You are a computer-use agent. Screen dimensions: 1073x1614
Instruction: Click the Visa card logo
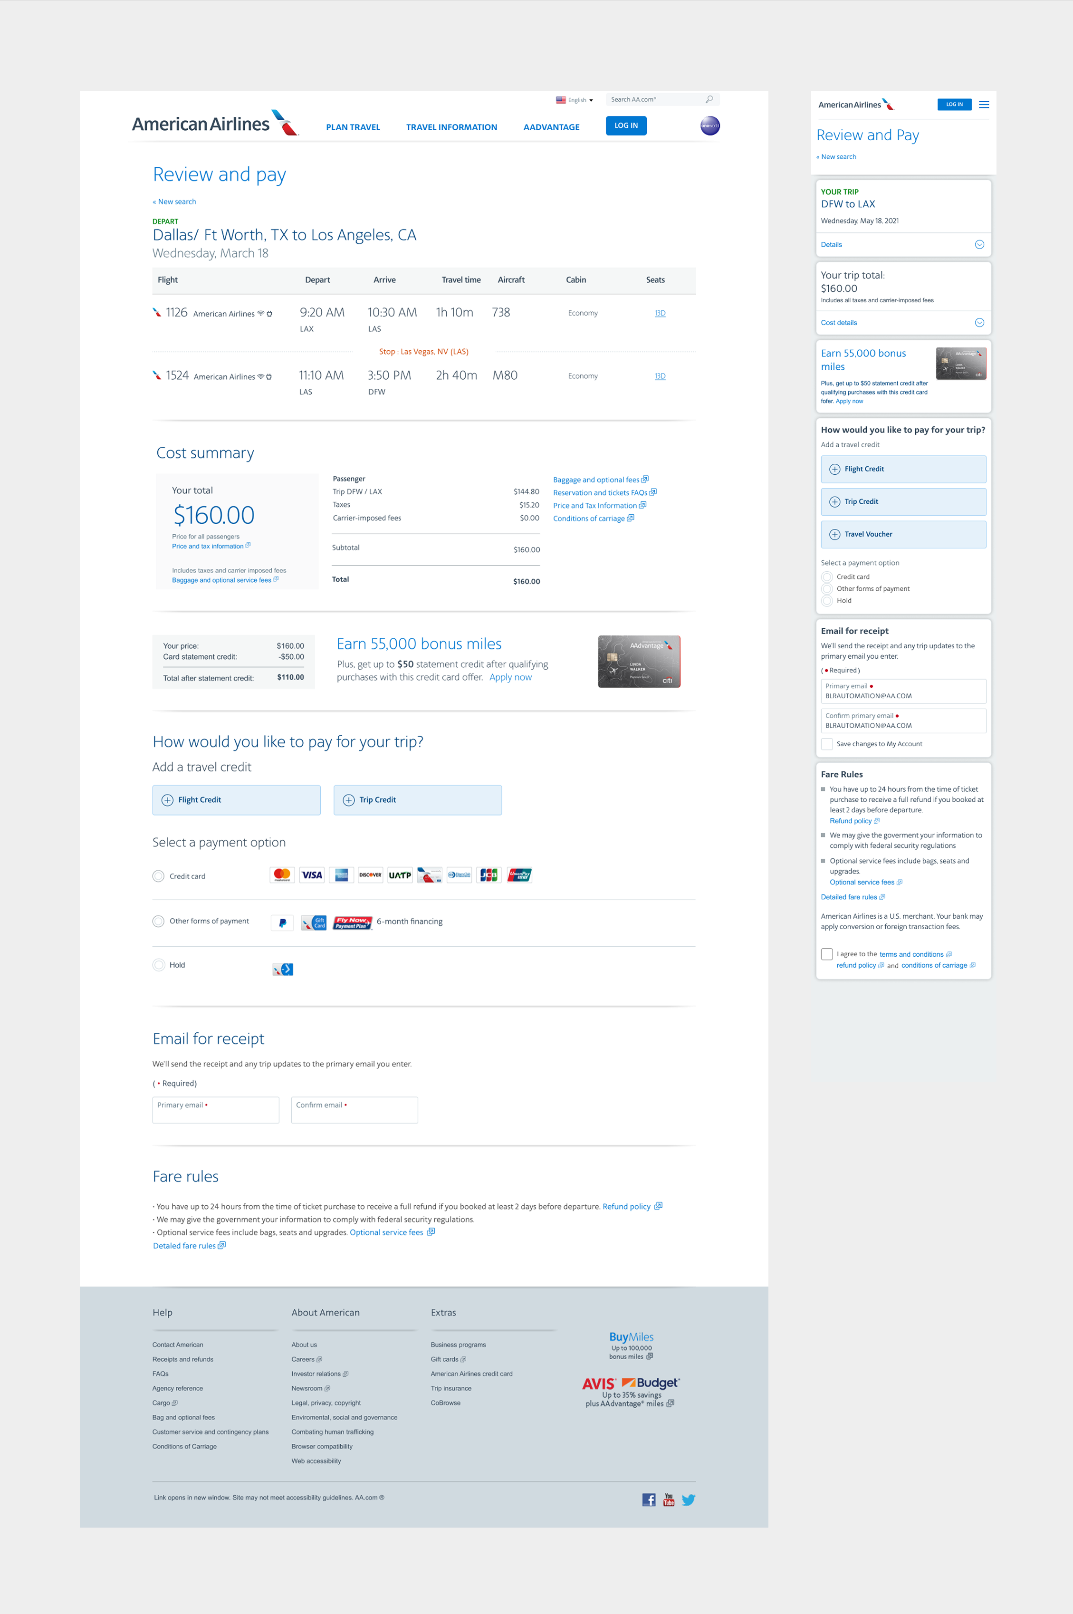(x=312, y=875)
